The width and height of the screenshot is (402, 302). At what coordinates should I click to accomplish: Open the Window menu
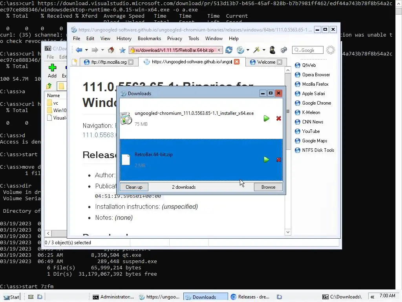point(214,39)
